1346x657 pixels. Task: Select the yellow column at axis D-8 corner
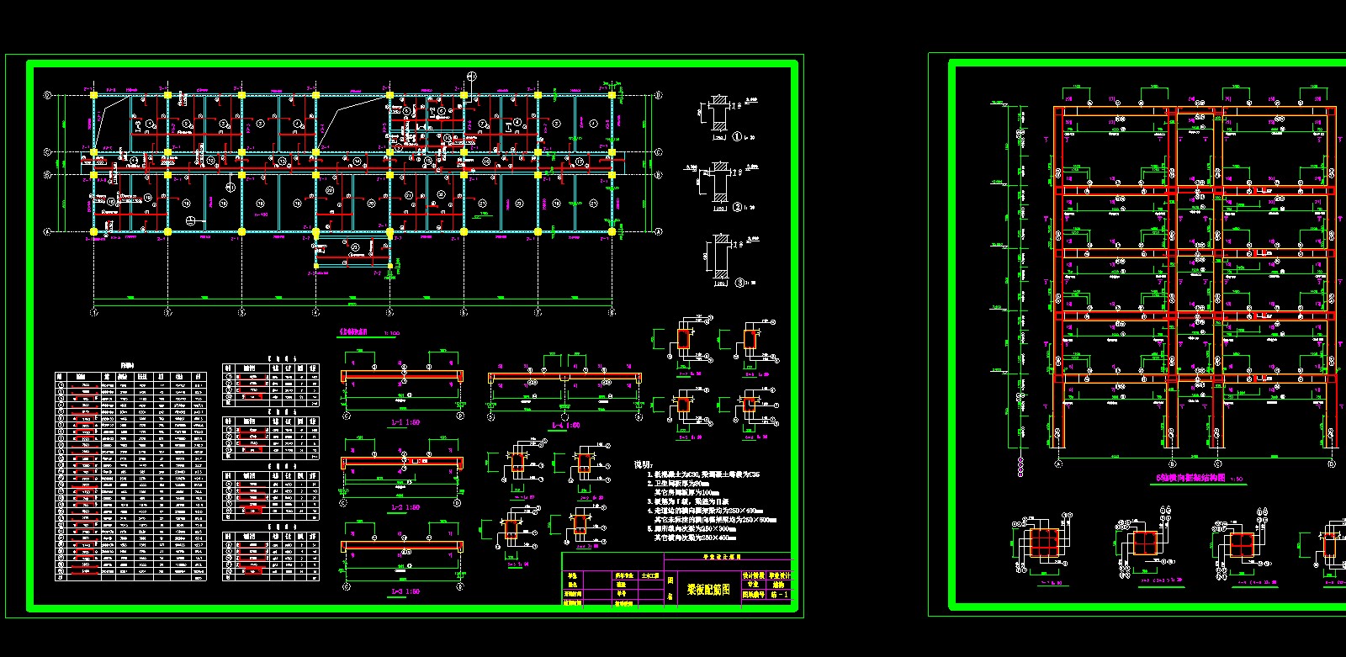612,95
